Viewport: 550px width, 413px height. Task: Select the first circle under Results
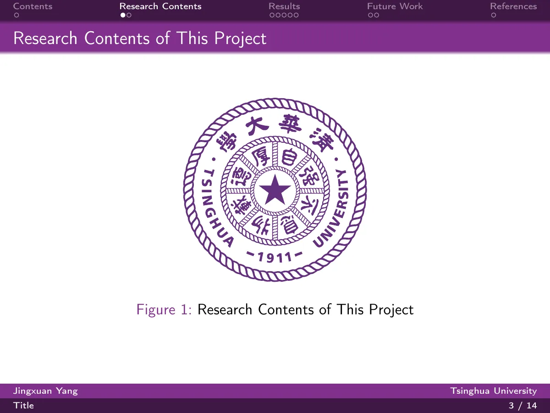tap(272, 15)
